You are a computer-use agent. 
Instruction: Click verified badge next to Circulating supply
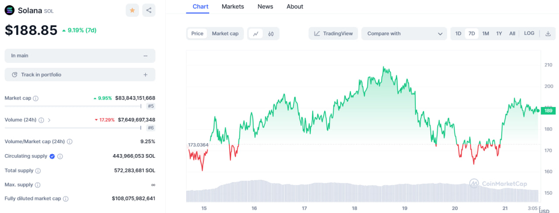click(52, 156)
